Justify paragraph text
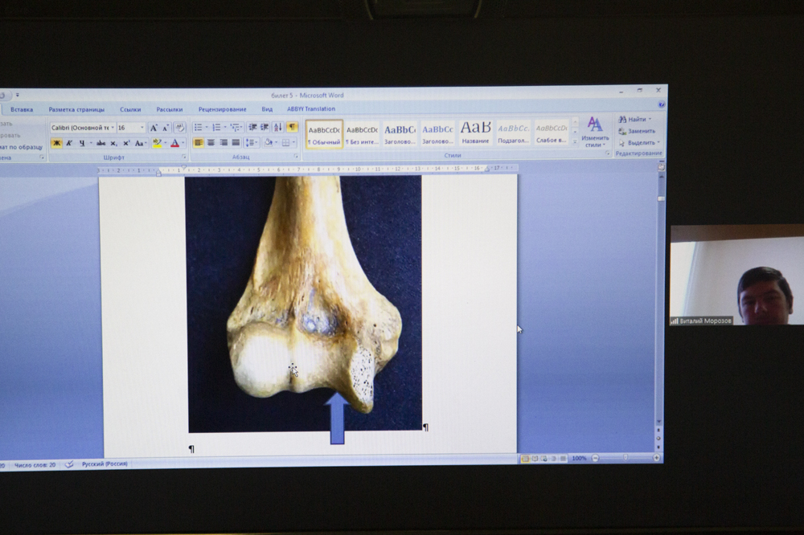Viewport: 804px width, 535px height. (236, 142)
